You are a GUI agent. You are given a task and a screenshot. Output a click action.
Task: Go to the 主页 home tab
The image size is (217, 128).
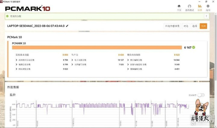(179, 8)
